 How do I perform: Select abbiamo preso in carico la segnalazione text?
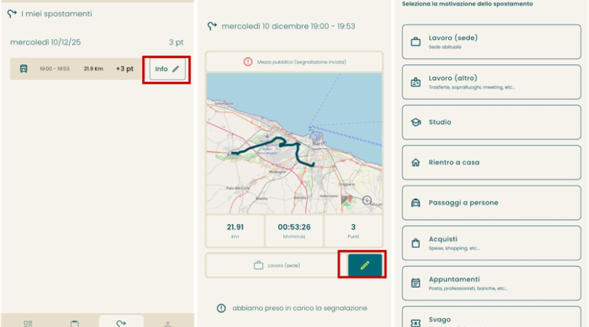(300, 308)
